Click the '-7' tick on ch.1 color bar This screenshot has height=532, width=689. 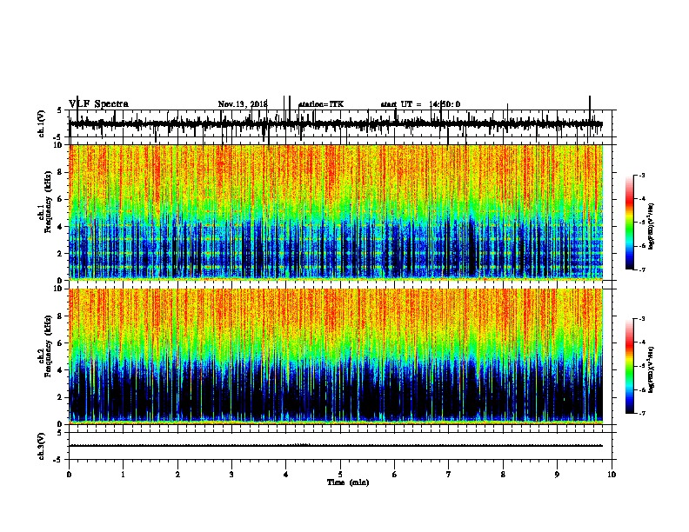point(642,269)
